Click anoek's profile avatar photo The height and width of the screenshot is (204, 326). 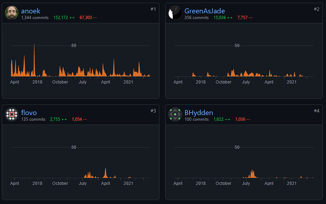point(12,13)
